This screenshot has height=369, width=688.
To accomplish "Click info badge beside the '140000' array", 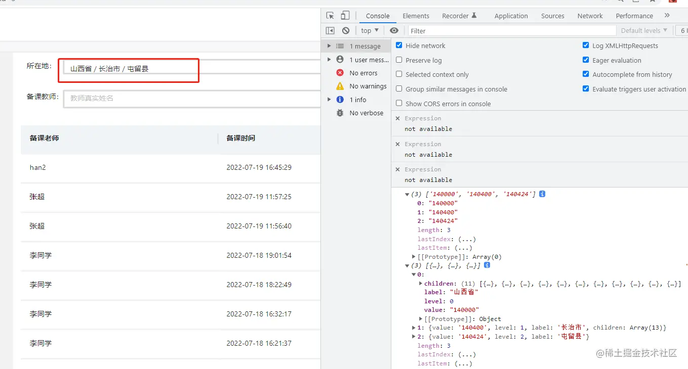I will click(x=542, y=194).
